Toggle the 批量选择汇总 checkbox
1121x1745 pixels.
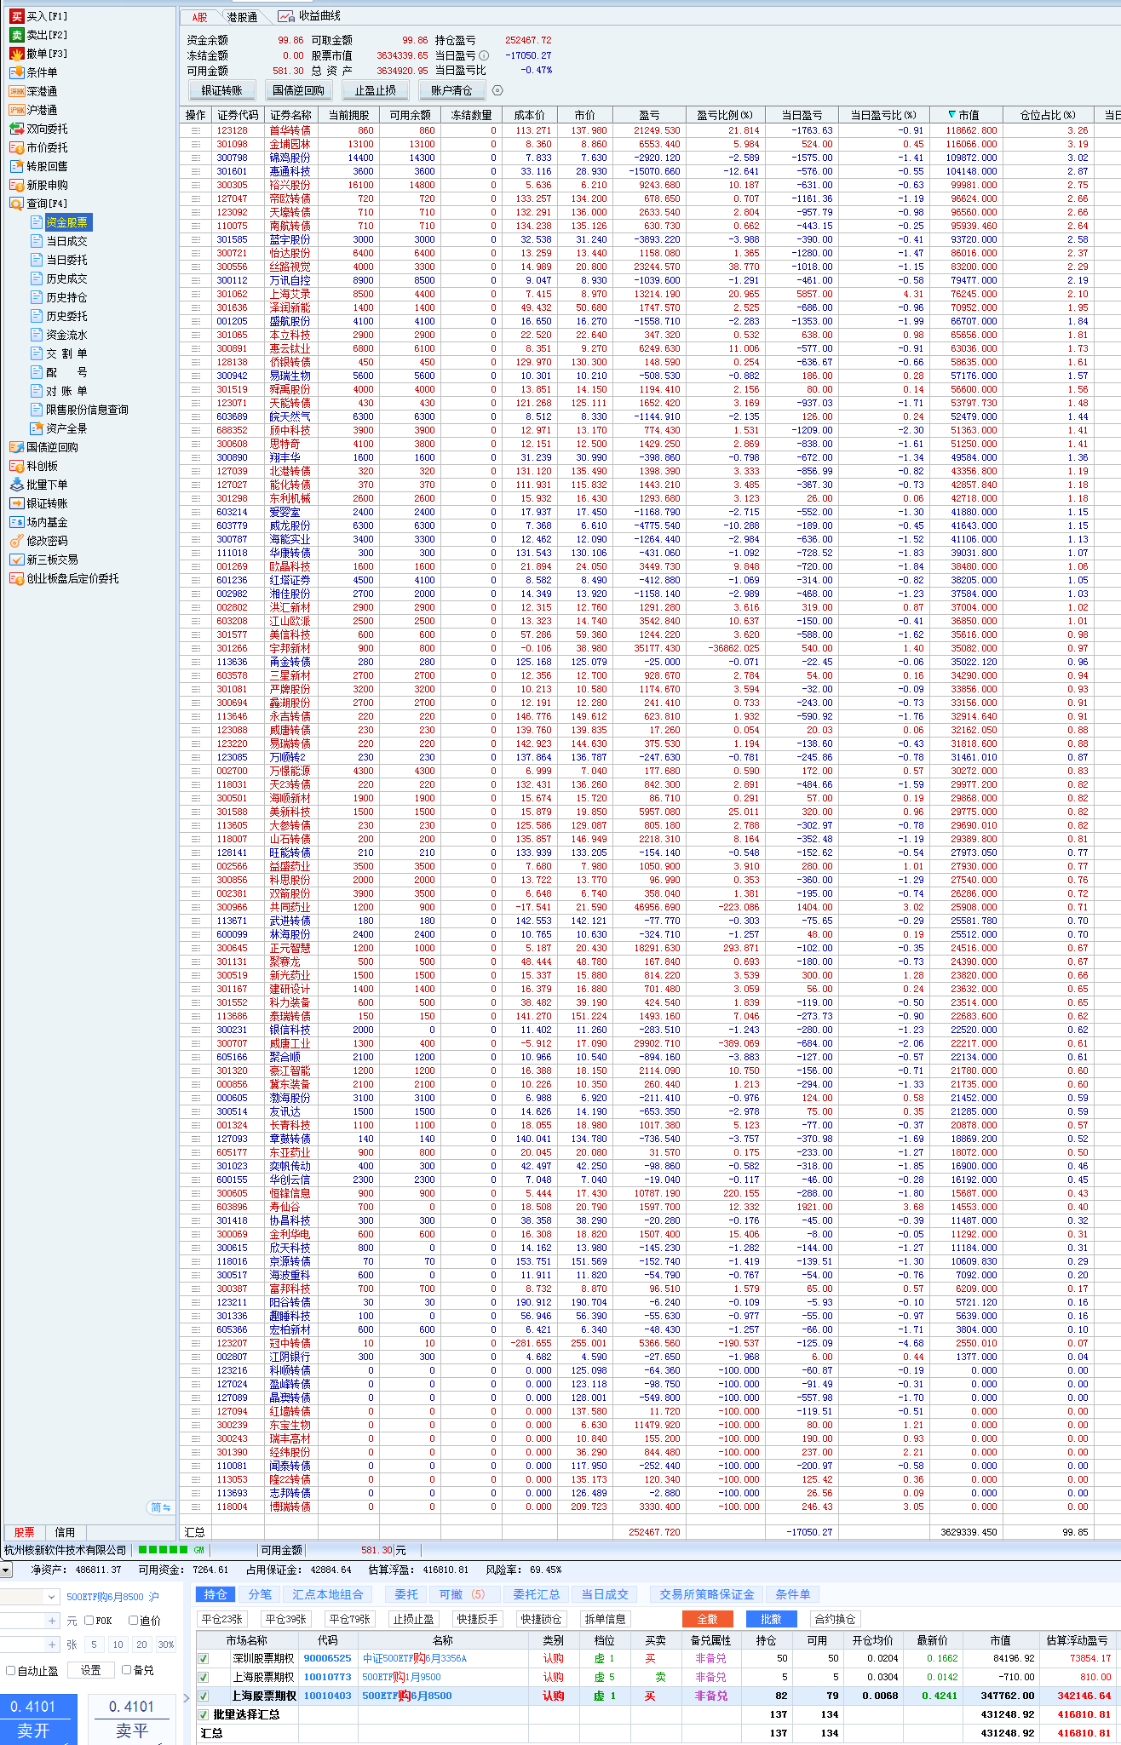[x=204, y=1714]
